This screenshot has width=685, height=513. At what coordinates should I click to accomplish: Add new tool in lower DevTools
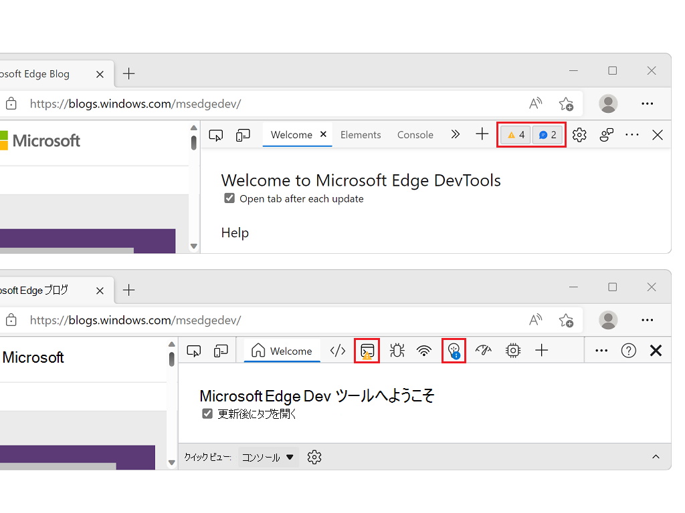click(x=541, y=350)
